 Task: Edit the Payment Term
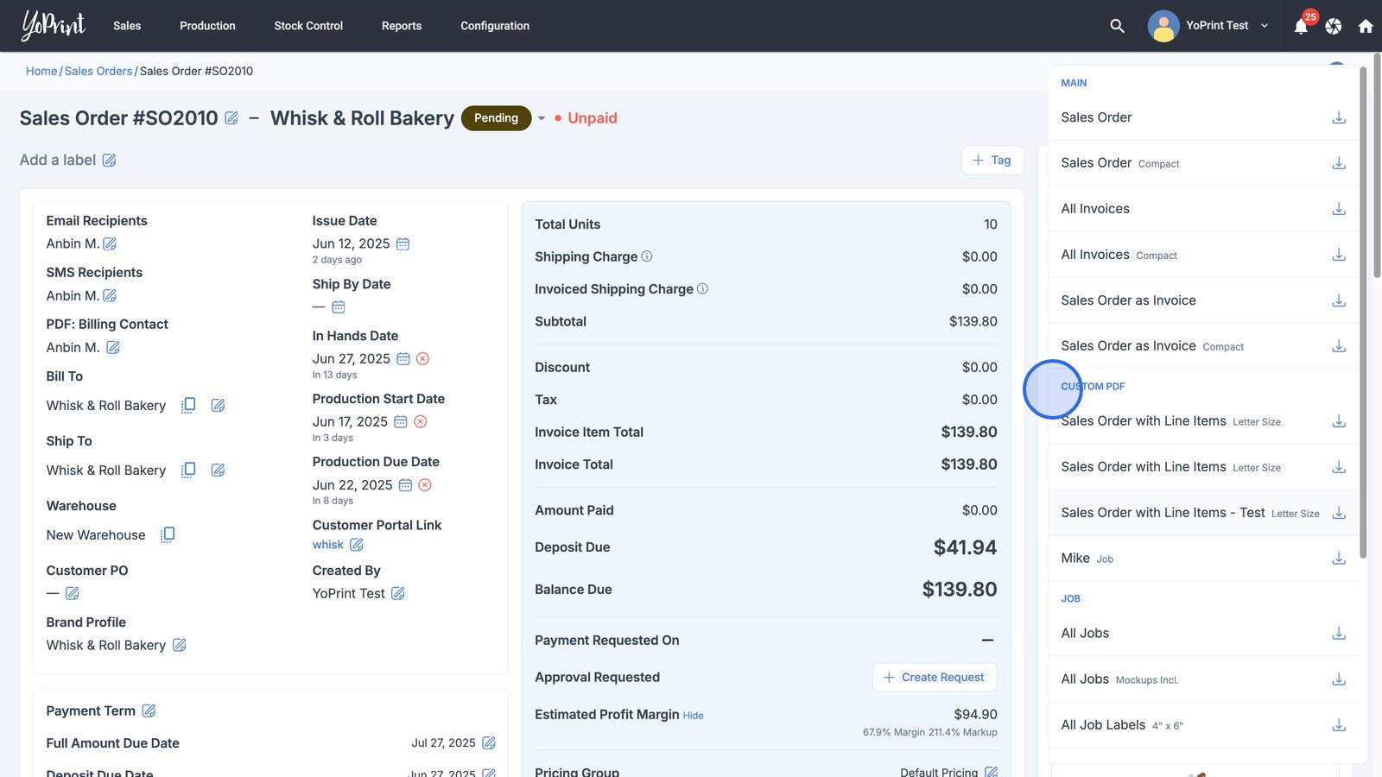point(149,711)
